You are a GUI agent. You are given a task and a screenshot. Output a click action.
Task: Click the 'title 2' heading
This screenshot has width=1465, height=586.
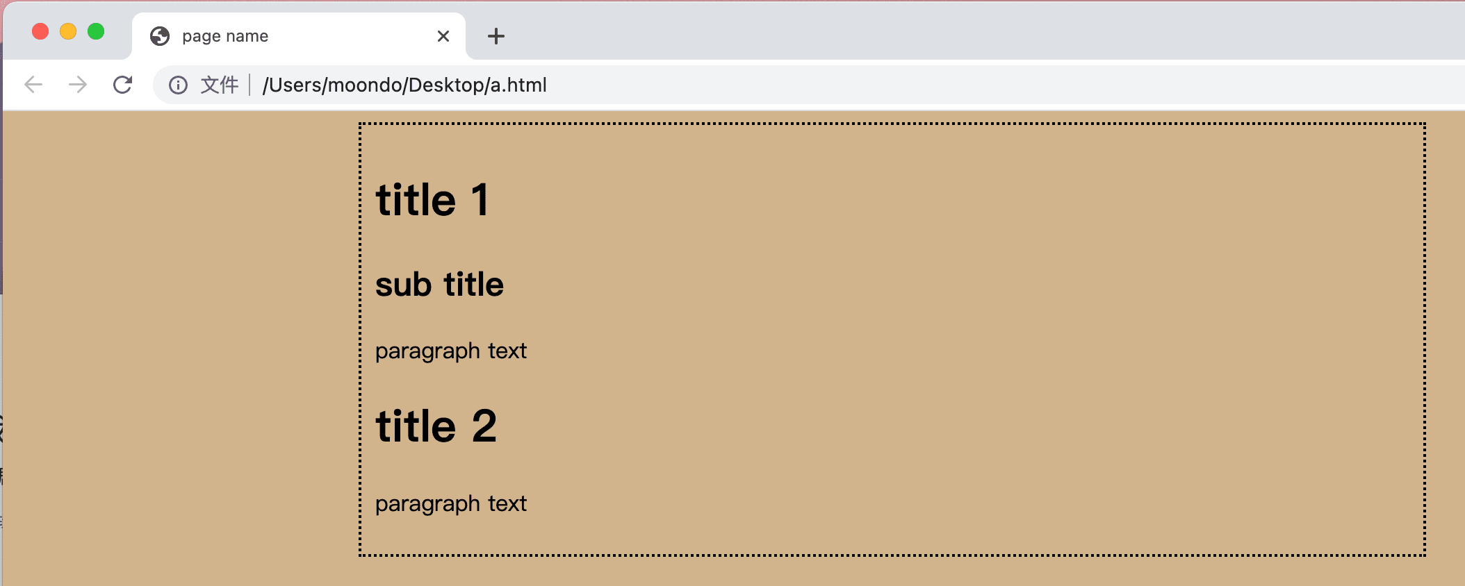coord(436,425)
